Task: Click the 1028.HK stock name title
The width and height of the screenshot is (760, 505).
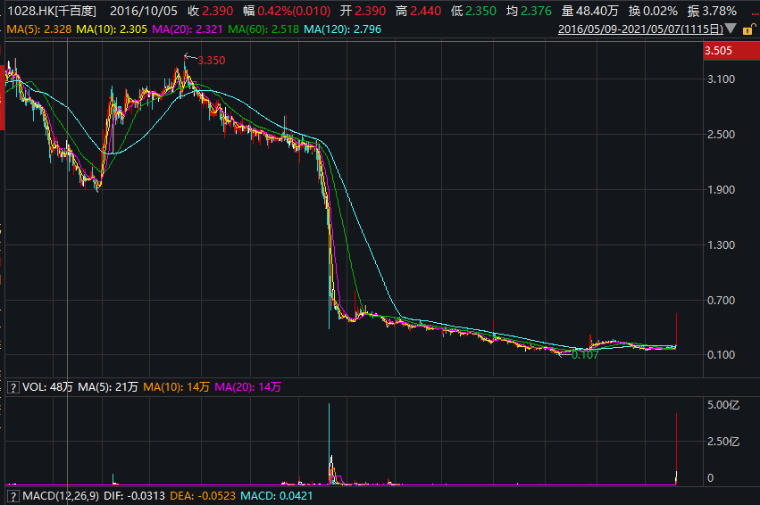Action: coord(52,11)
